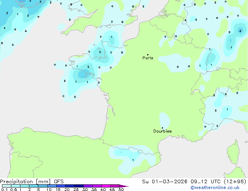
Task: Click the Paris city label
Action: (148, 58)
